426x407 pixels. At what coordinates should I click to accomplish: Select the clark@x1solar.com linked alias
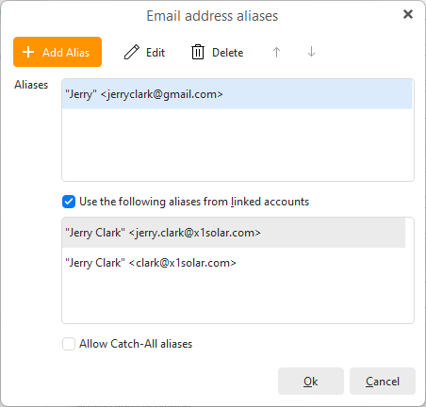point(234,263)
